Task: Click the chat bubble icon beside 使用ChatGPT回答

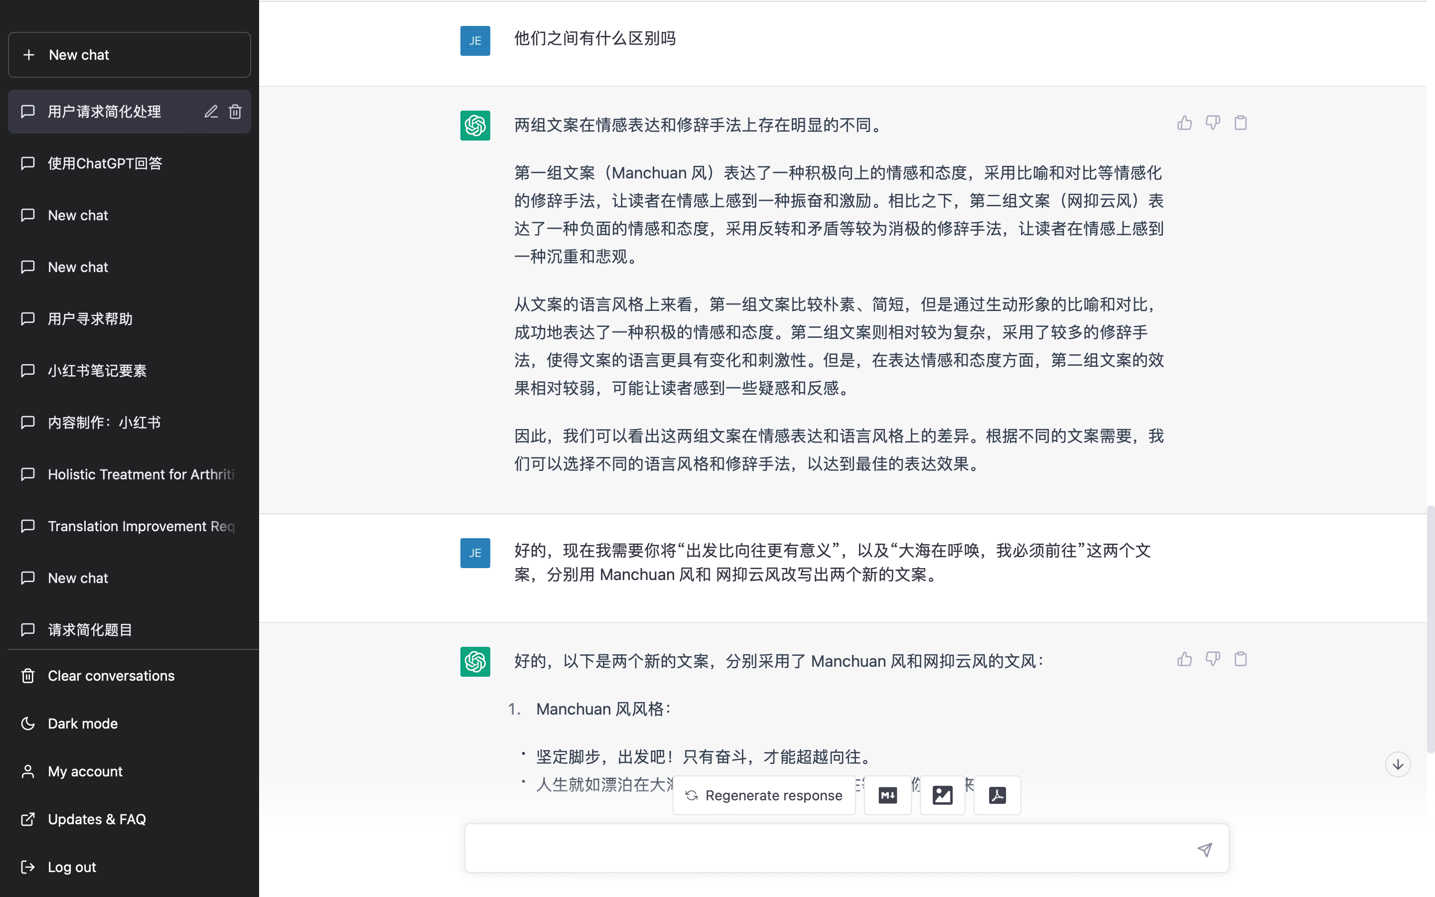Action: (28, 163)
